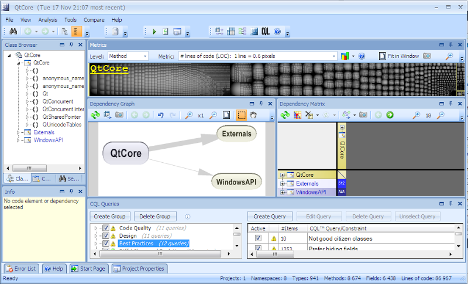
Task: Click the Dependency Matrix camera icon
Action: click(363, 115)
